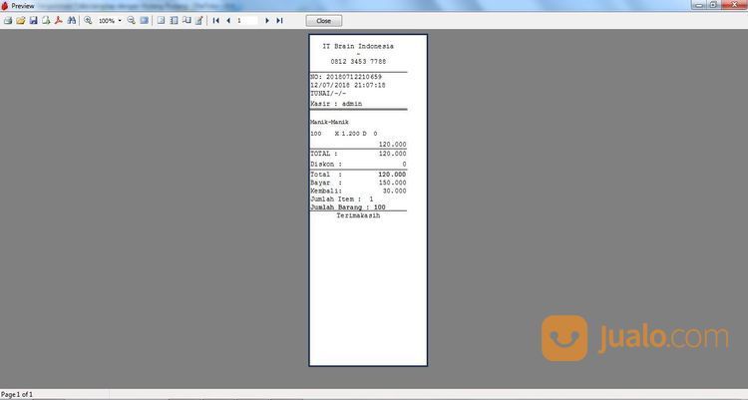Export the preview to PDF

[59, 21]
